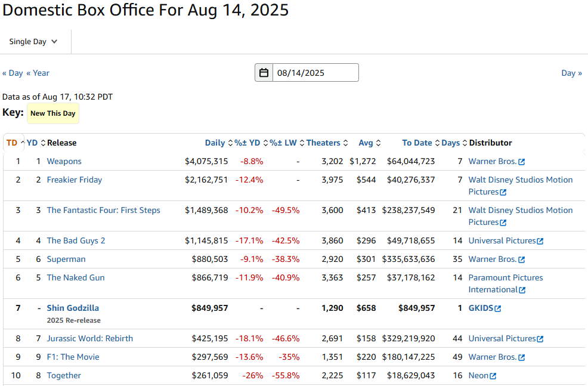This screenshot has width=588, height=386.
Task: Sort table by TD column
Action: [x=16, y=143]
